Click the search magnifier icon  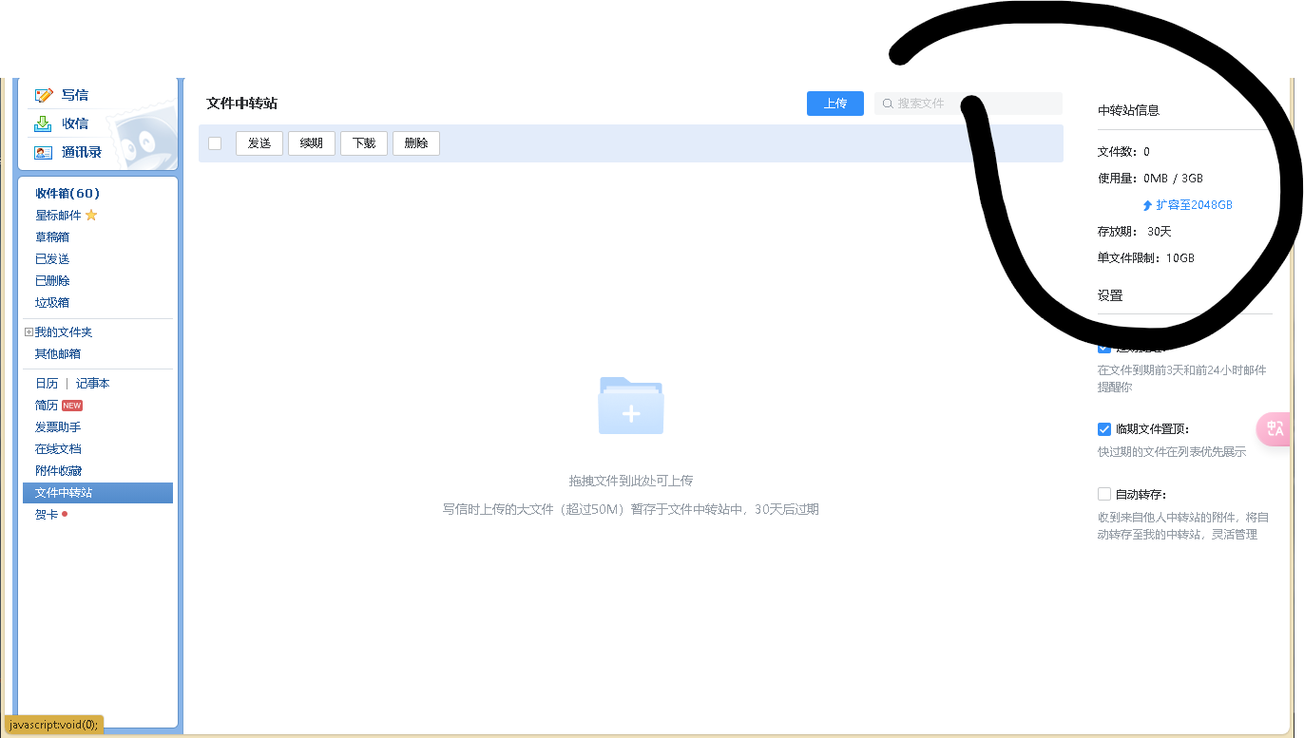pyautogui.click(x=888, y=104)
